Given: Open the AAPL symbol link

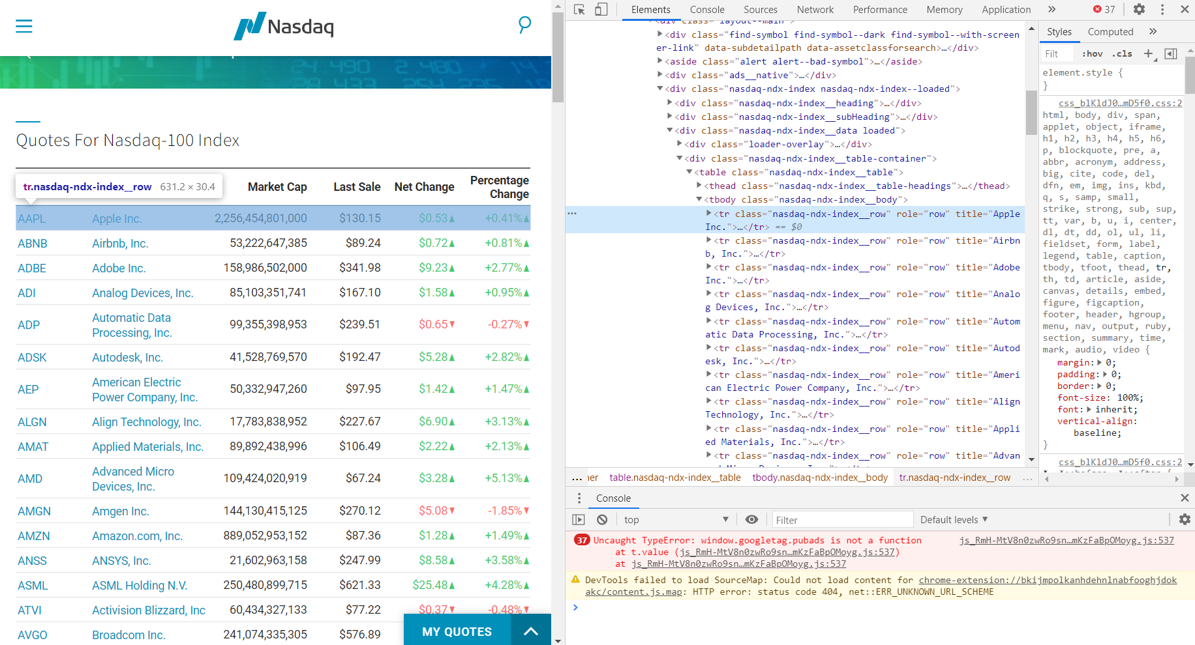Looking at the screenshot, I should (31, 219).
